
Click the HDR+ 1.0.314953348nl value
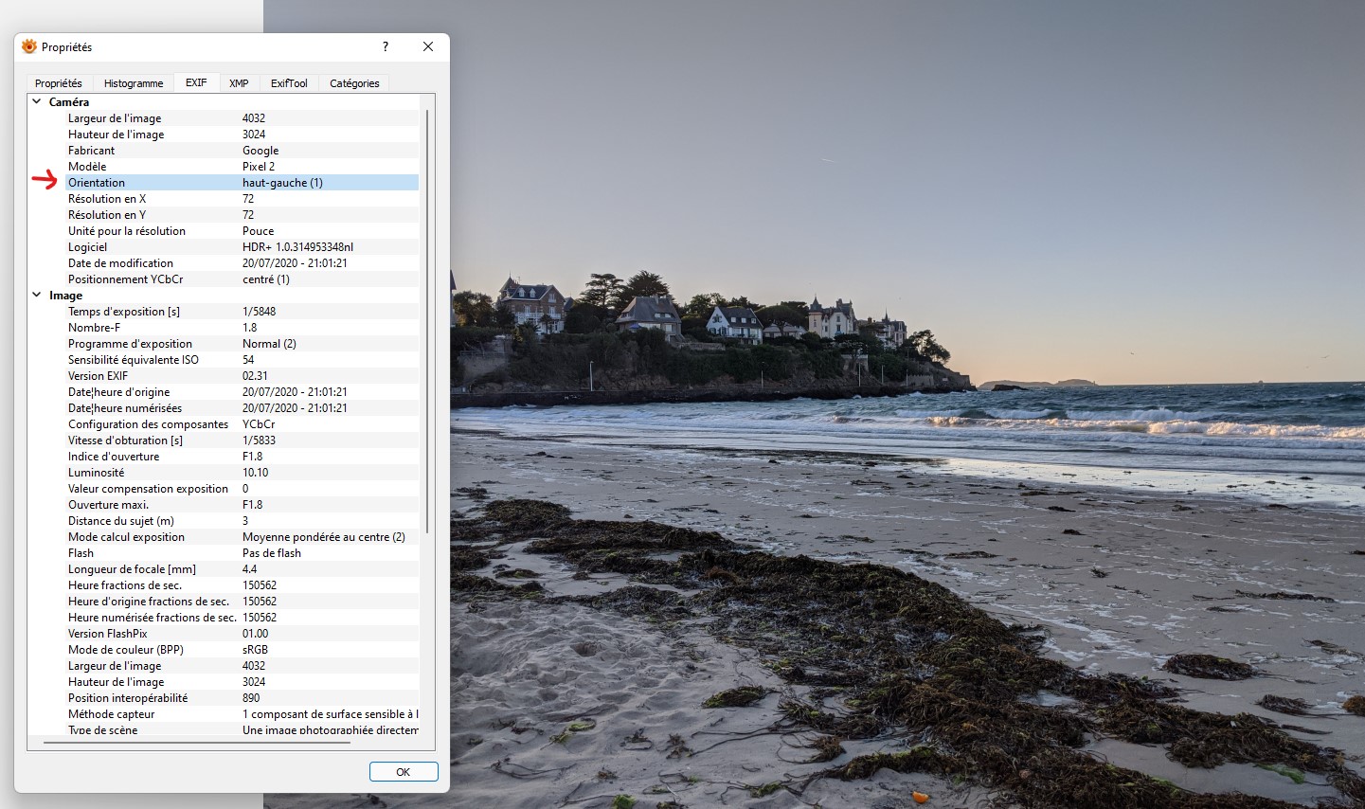click(297, 247)
